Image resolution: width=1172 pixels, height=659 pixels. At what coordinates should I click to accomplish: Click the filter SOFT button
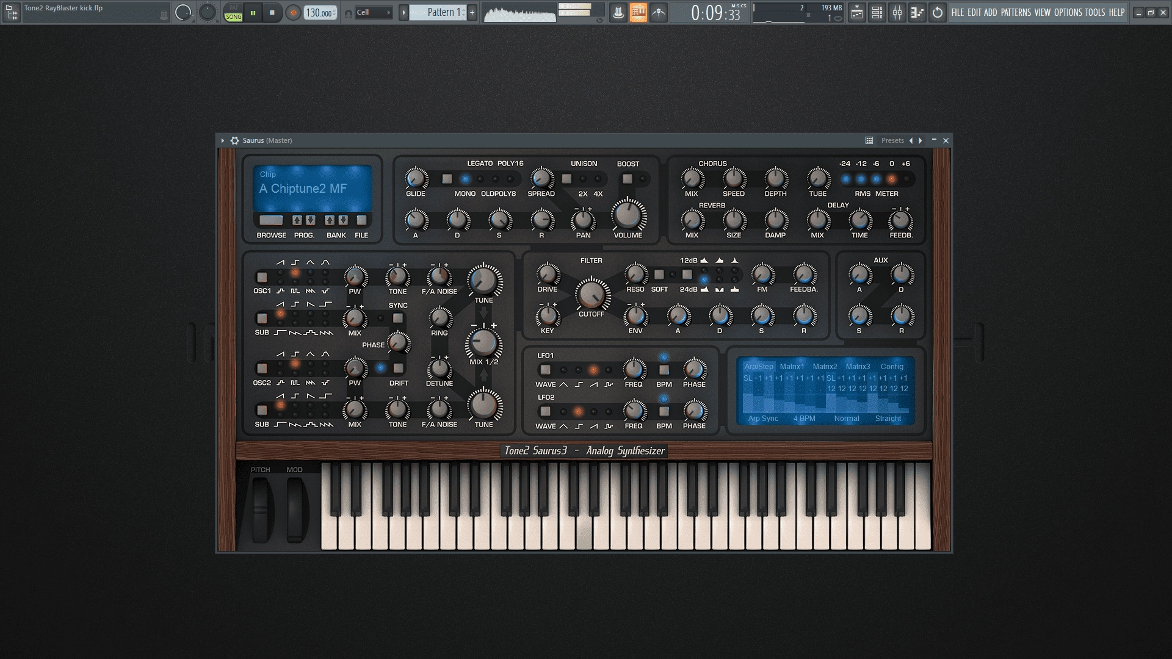[x=659, y=275]
